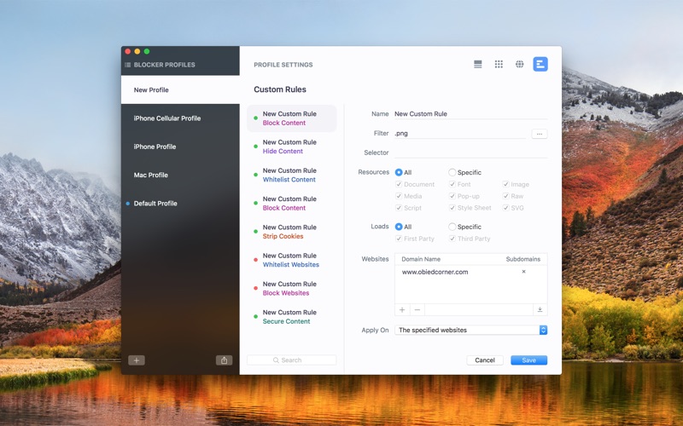Add a website with the plus icon
683x426 pixels.
coord(402,309)
